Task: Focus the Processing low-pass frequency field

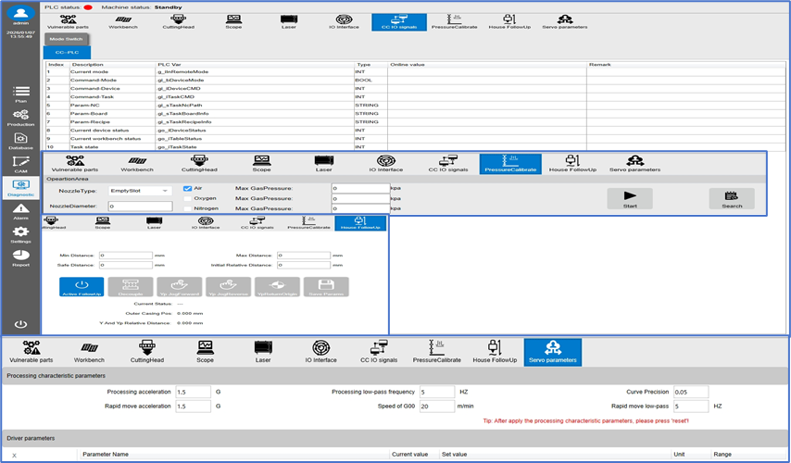Action: (x=437, y=392)
